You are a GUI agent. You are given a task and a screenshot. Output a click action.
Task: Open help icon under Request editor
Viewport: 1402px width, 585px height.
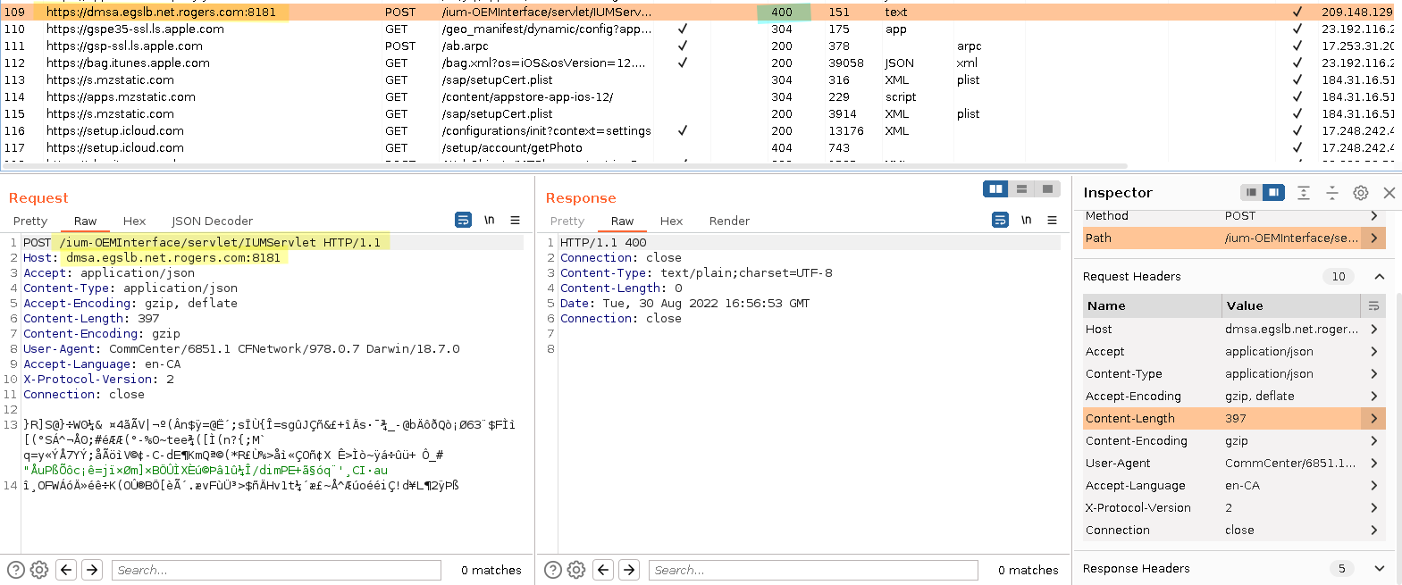tap(16, 570)
